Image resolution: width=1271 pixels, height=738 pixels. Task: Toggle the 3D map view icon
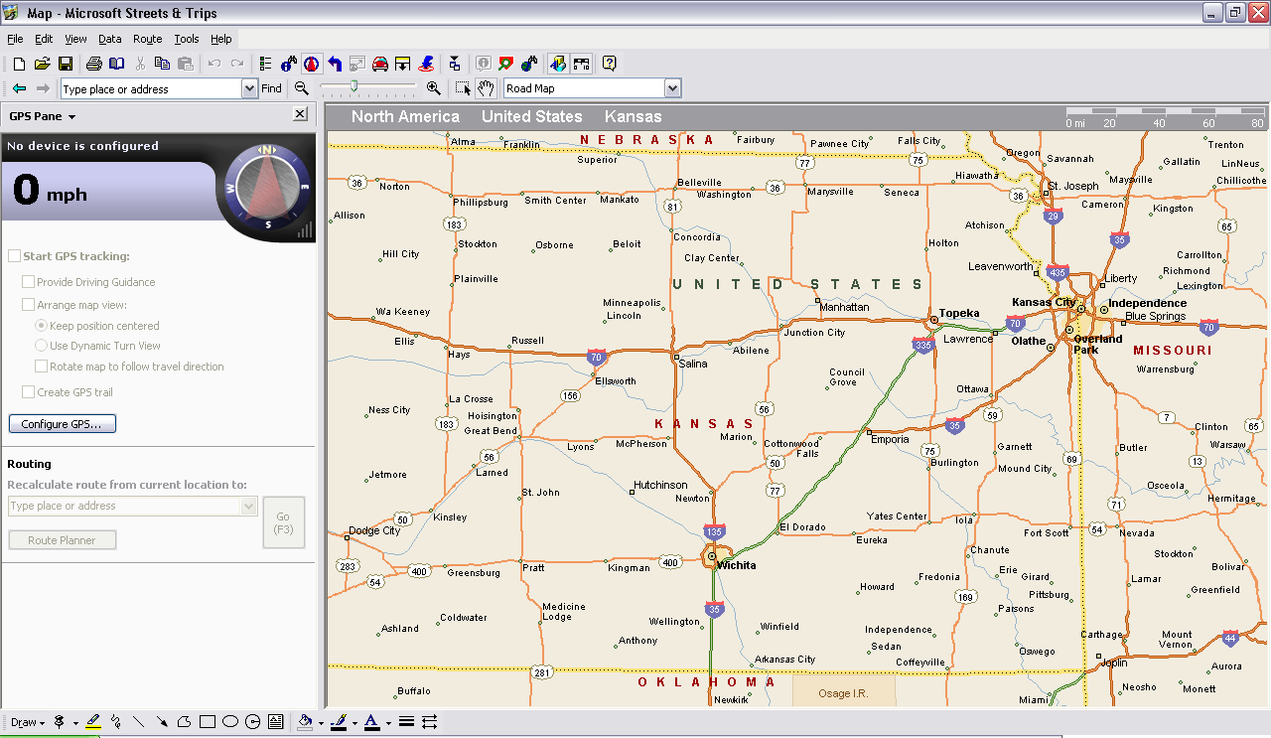click(x=558, y=64)
